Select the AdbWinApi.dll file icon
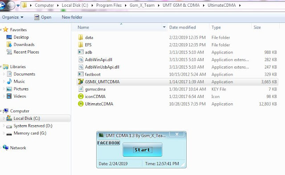 pos(81,59)
